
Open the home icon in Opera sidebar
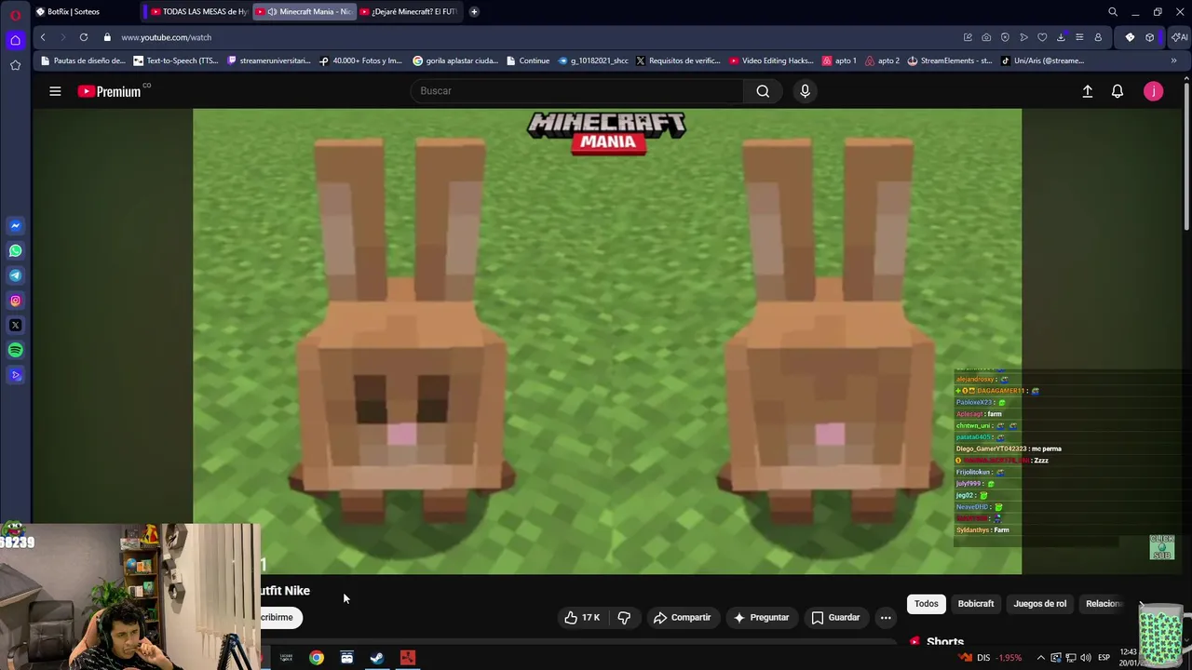(15, 40)
